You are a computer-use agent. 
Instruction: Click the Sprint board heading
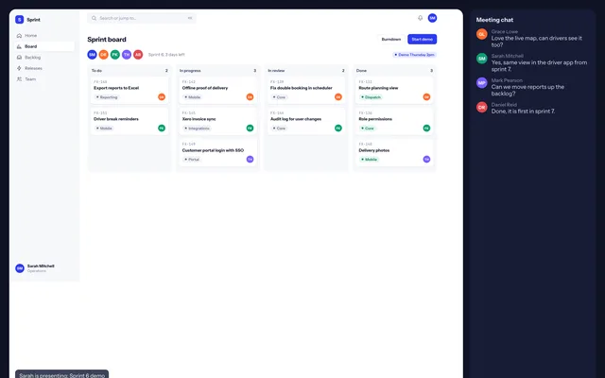(107, 40)
